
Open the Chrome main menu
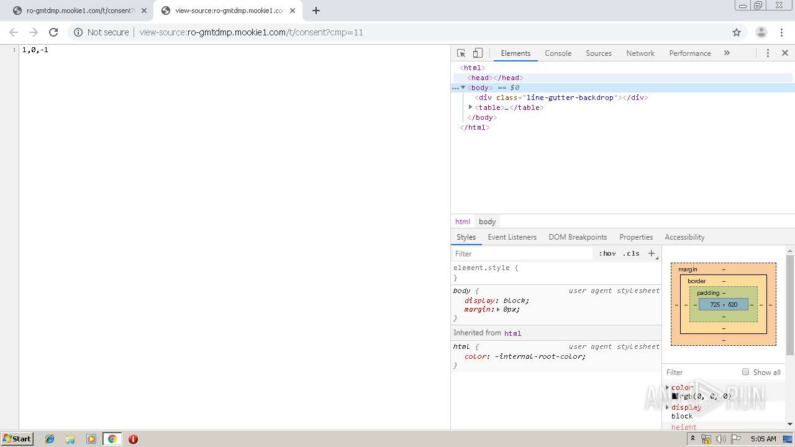tap(781, 32)
